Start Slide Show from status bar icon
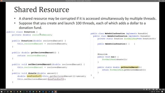Viewport: 165px width, 93px height. pyautogui.click(x=163, y=89)
